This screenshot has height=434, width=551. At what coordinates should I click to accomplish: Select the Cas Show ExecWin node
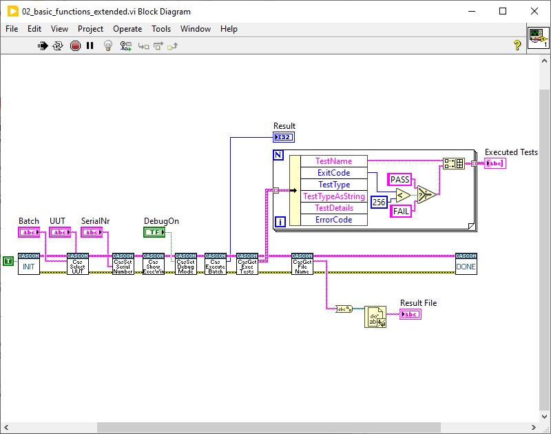[154, 264]
